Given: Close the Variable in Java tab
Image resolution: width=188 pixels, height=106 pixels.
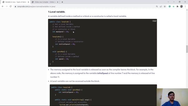Looking at the screenshot, I should point(28,2).
